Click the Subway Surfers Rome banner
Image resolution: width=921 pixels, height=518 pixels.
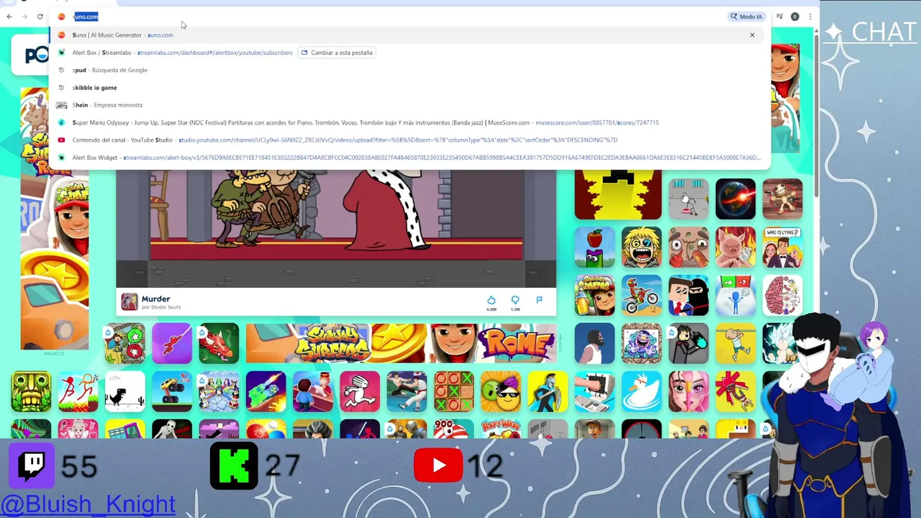401,343
